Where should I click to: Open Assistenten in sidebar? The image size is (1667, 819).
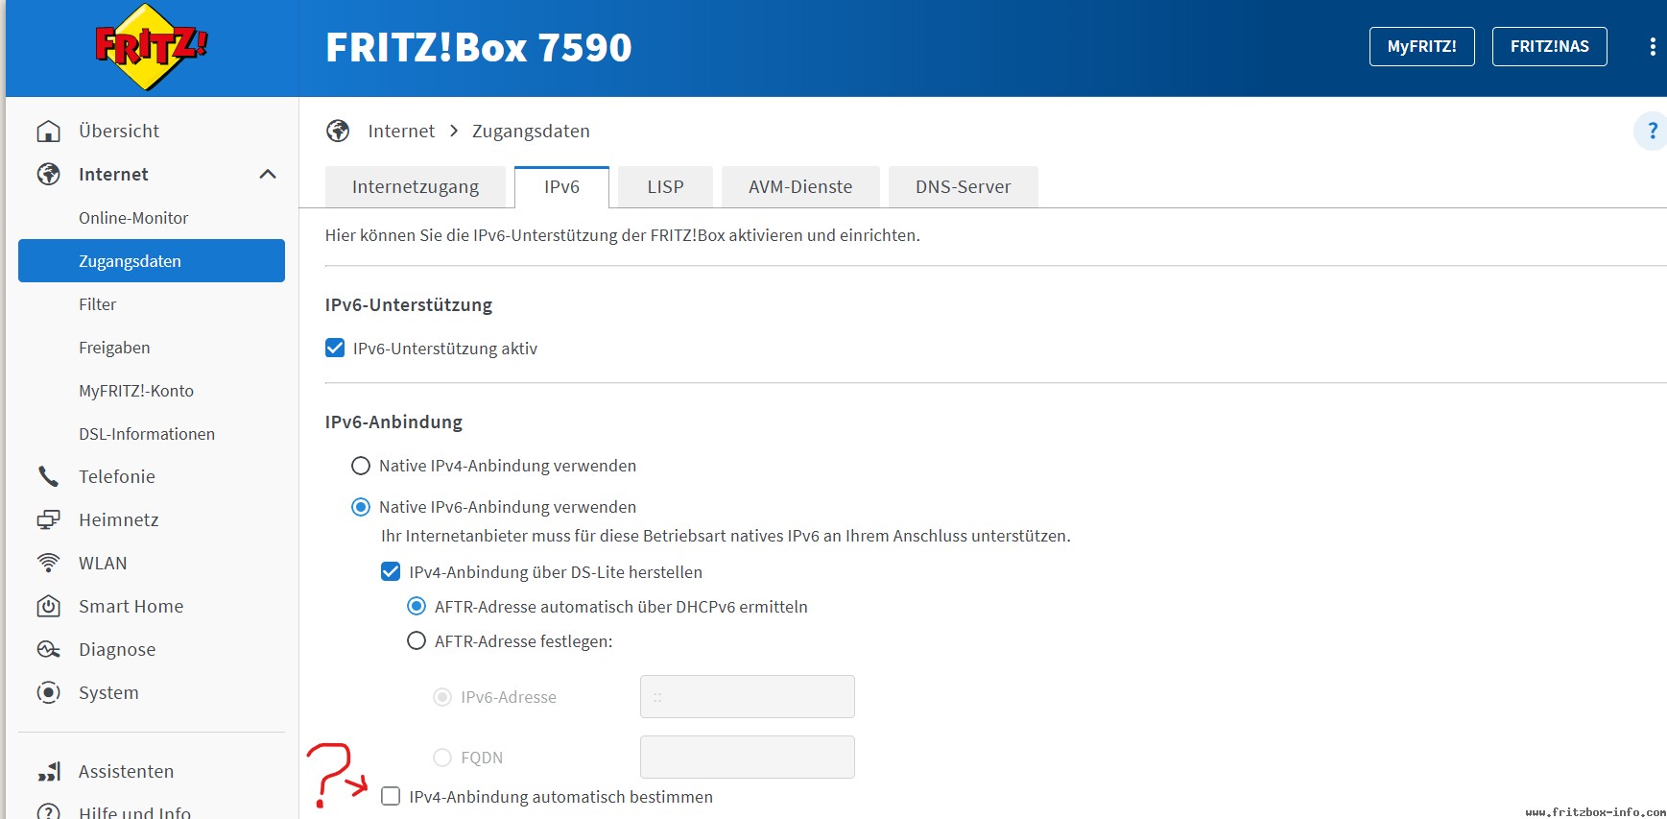[126, 771]
